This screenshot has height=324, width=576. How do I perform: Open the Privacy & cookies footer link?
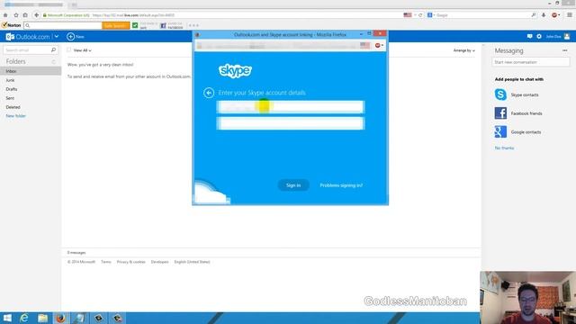coord(130,262)
